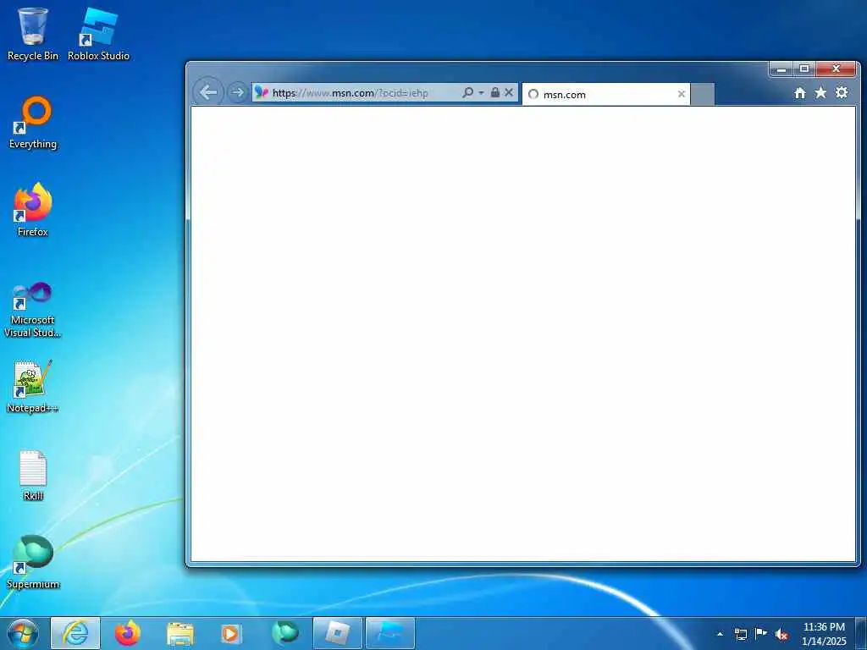The height and width of the screenshot is (650, 867).
Task: Select the Supermium desktop shortcut
Action: [33, 563]
